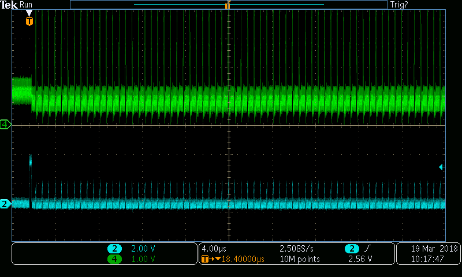The image size is (462, 277).
Task: Click the 2.56 V trigger level readout
Action: [x=360, y=259]
